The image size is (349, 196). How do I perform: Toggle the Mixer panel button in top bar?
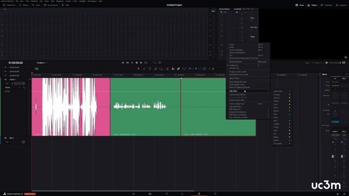point(299,5)
